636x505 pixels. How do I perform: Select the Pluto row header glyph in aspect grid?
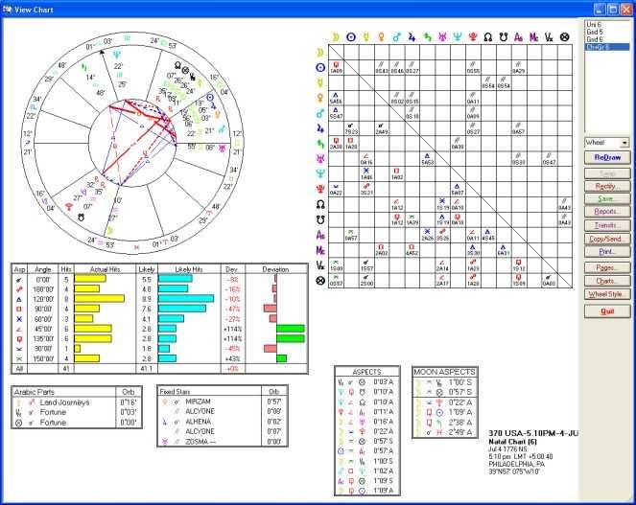coord(320,189)
